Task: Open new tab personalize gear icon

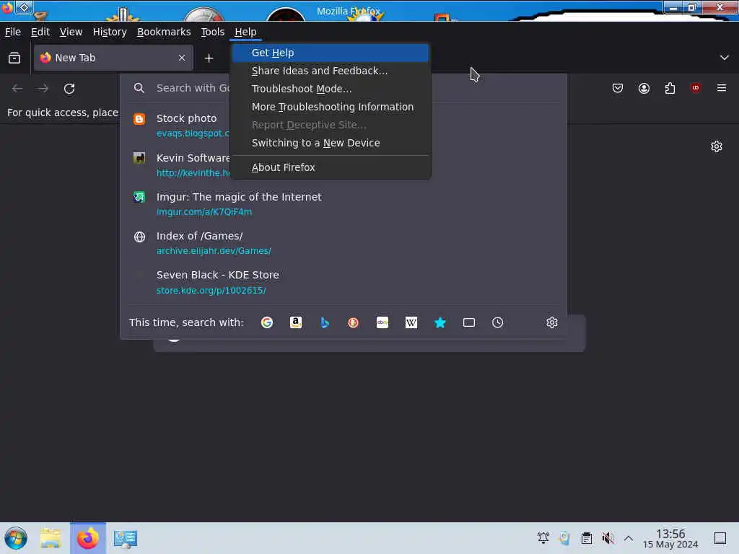Action: 717,146
